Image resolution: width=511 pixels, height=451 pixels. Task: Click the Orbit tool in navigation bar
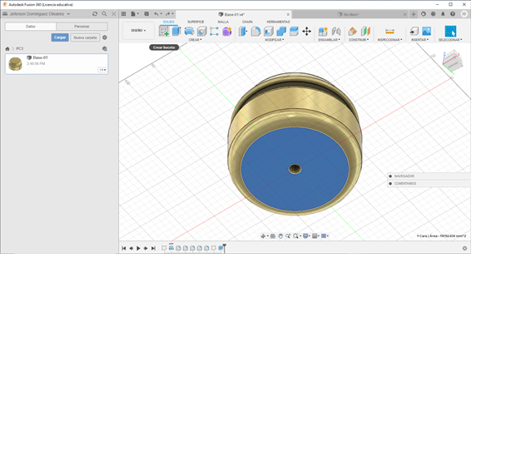[263, 236]
